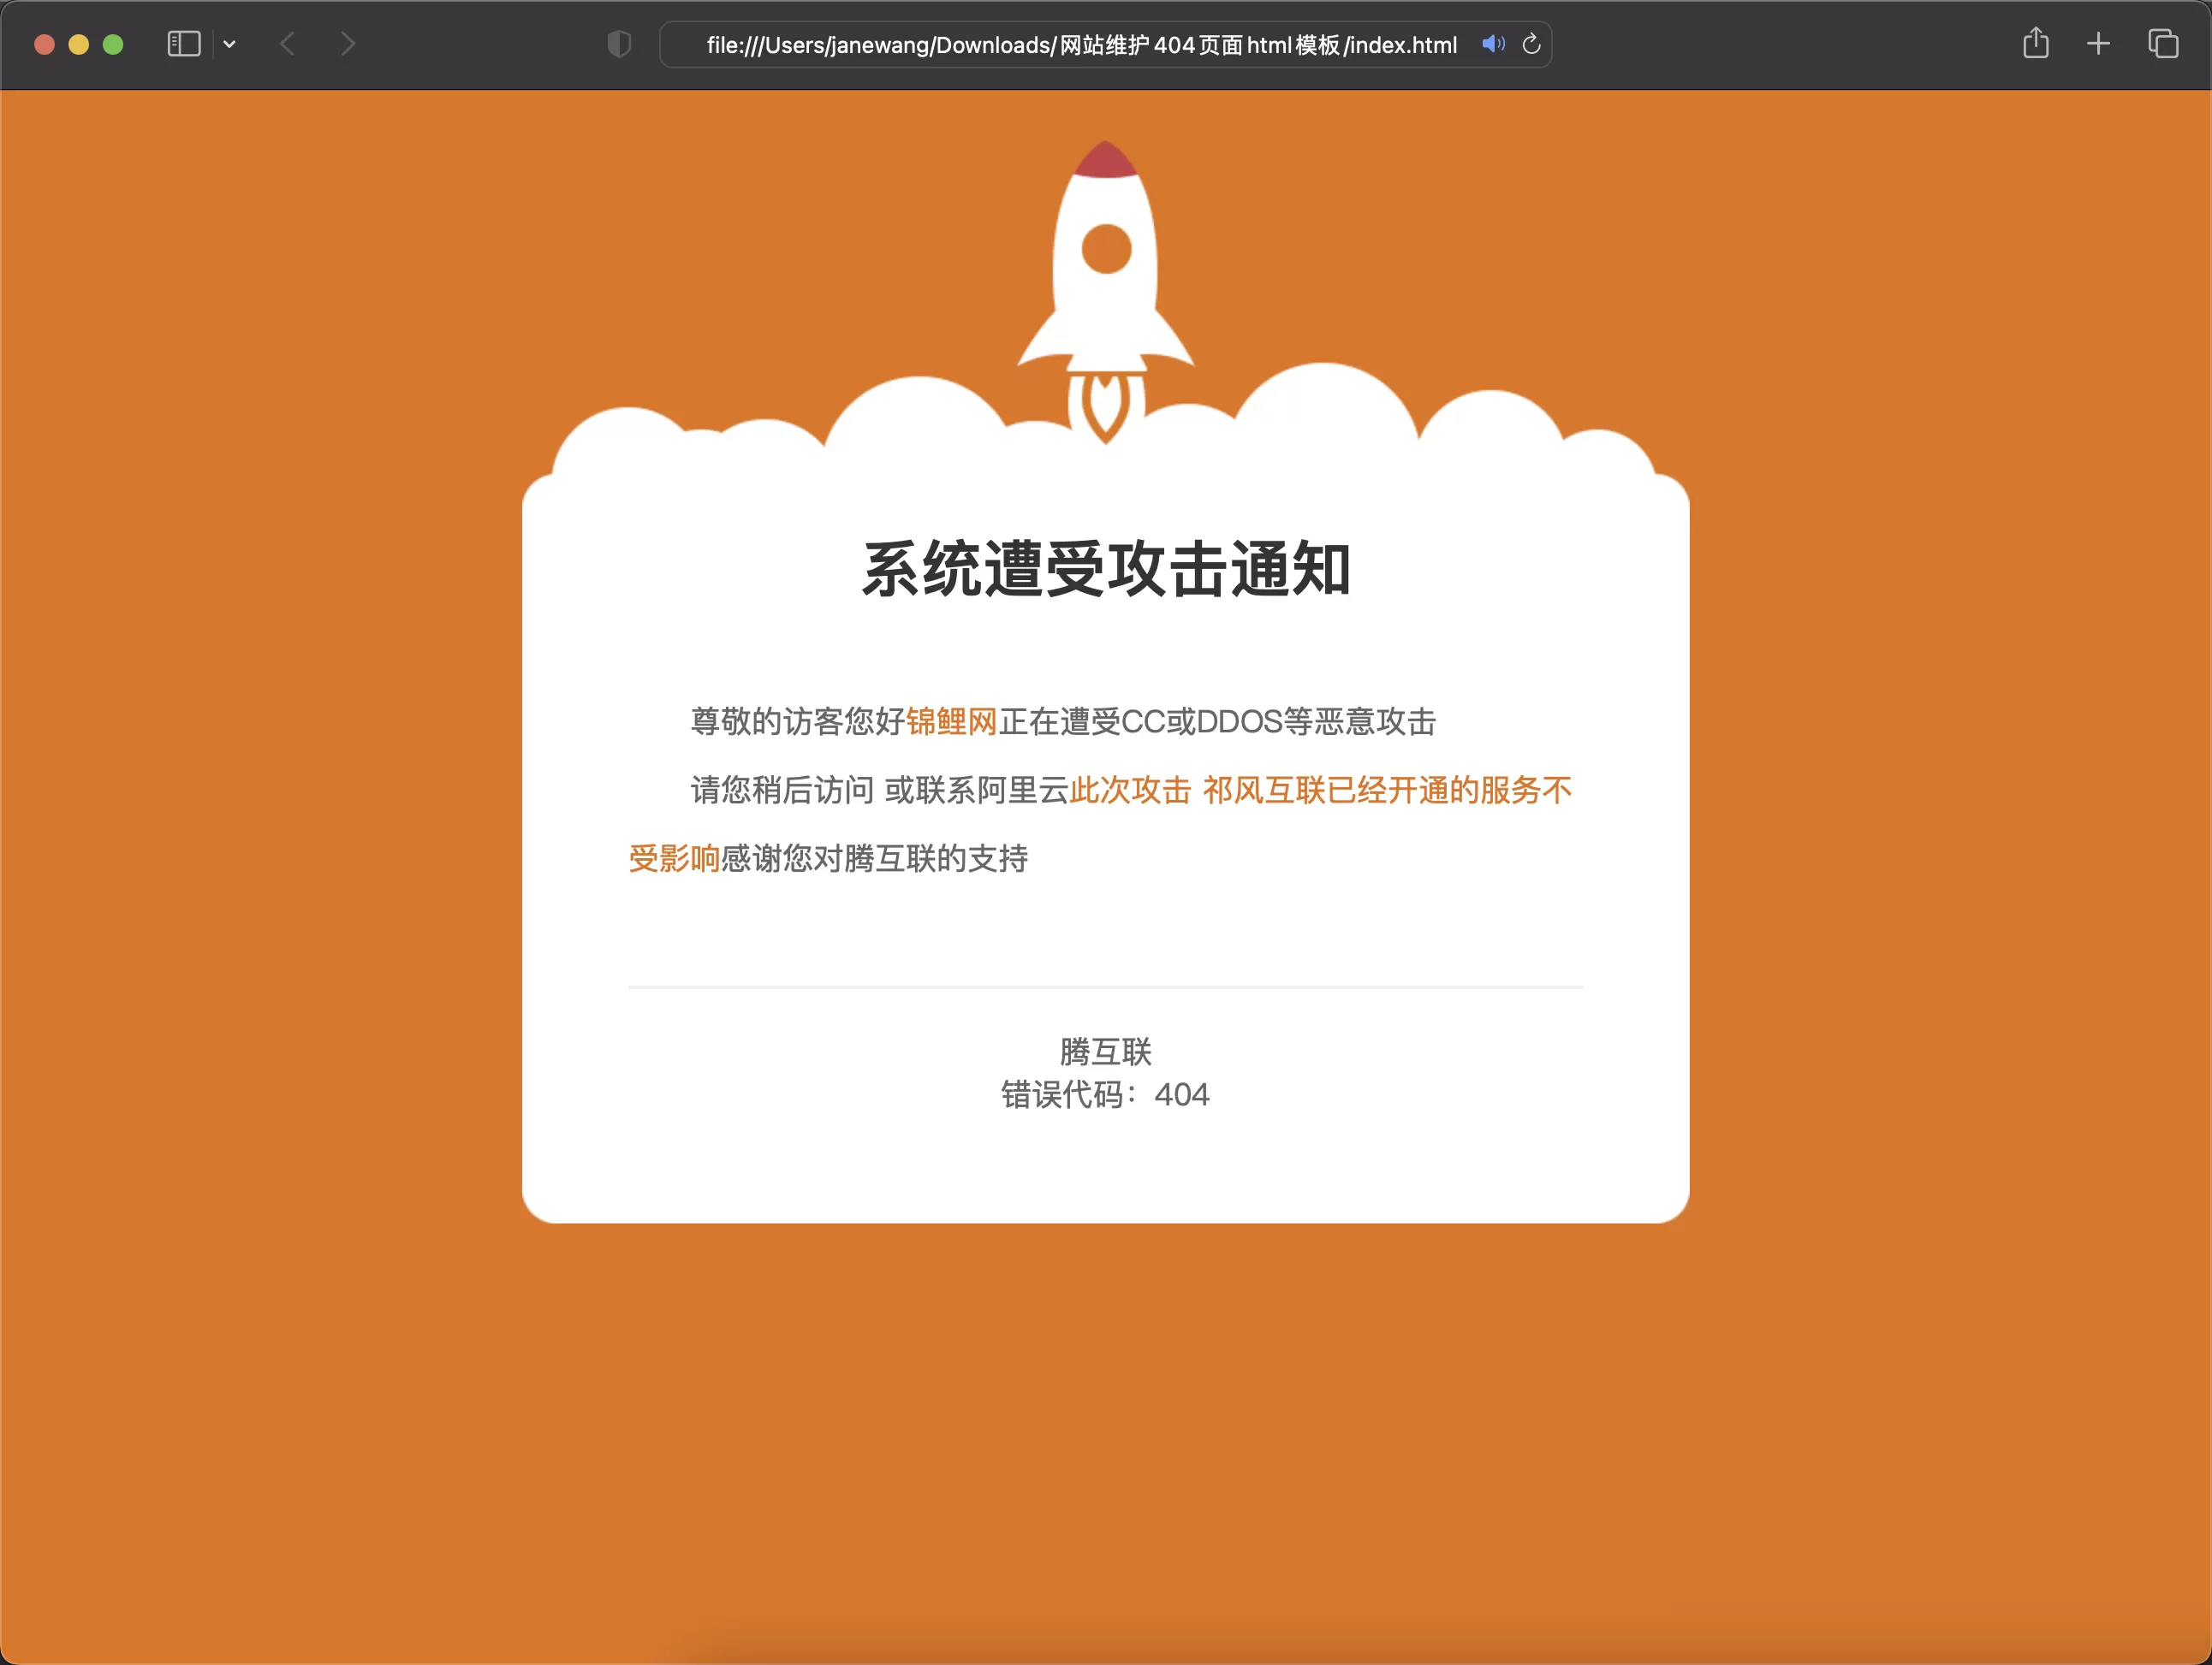Click the text 请您稍后访问 或联系阿里云
The image size is (2212, 1665).
click(880, 791)
